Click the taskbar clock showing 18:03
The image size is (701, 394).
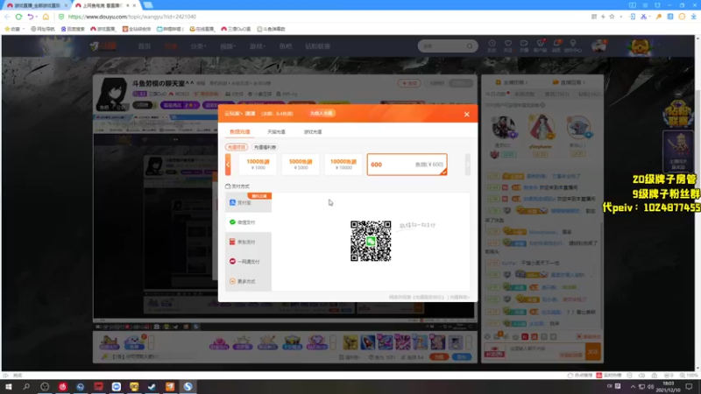pyautogui.click(x=668, y=387)
